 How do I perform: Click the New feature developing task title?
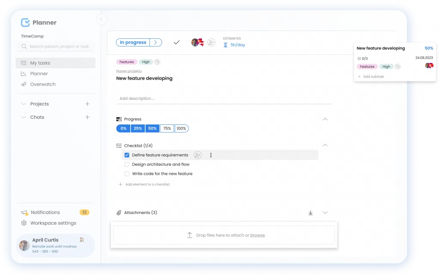point(144,78)
